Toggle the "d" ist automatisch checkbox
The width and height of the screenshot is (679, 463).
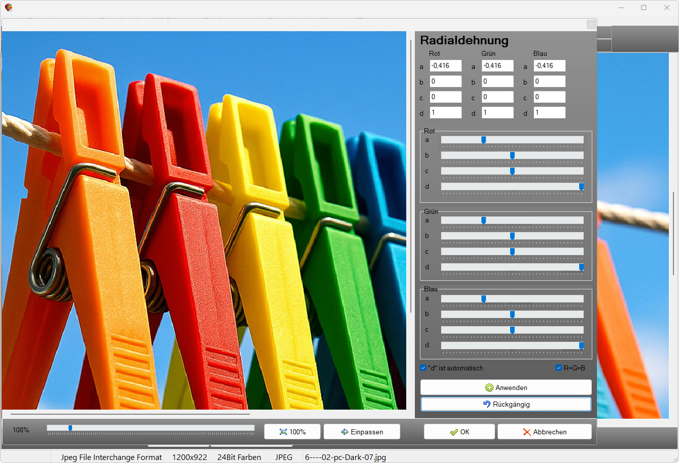(423, 368)
